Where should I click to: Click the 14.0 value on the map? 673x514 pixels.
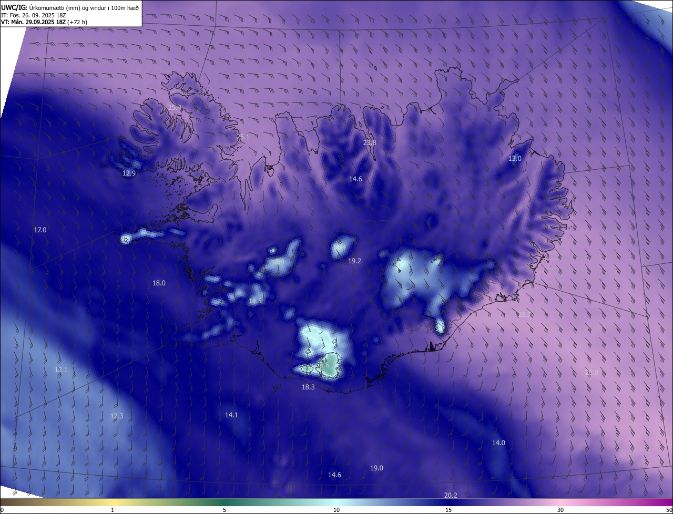[x=498, y=443]
